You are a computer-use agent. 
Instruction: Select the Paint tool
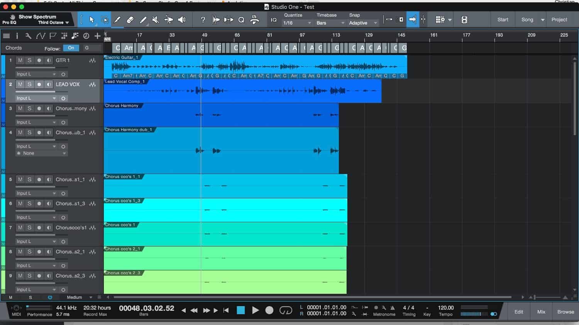tap(143, 20)
